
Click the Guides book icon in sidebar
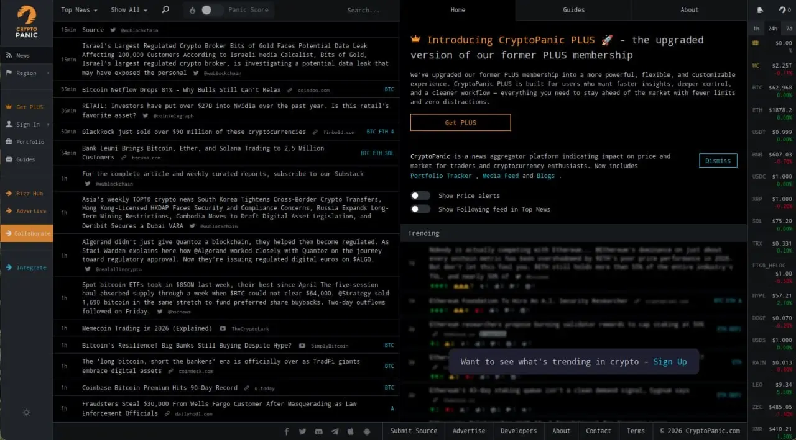click(9, 159)
